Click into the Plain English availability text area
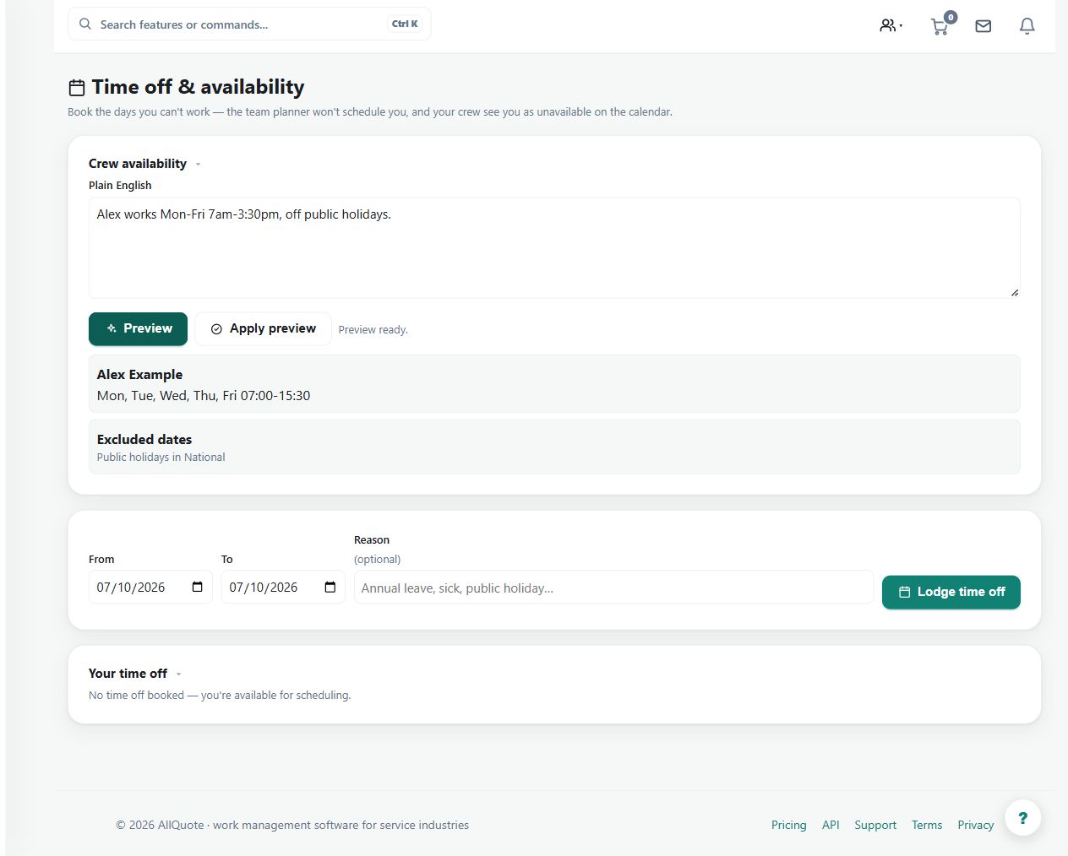1068x856 pixels. pyautogui.click(x=554, y=248)
